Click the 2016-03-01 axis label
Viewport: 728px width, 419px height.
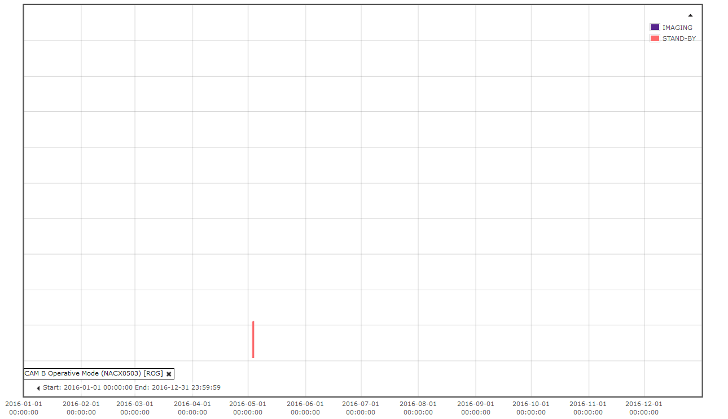coord(135,408)
